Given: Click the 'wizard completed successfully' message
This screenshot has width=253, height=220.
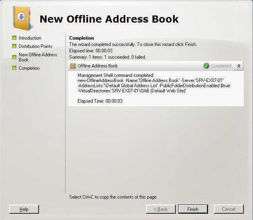Looking at the screenshot, I should pyautogui.click(x=133, y=44).
